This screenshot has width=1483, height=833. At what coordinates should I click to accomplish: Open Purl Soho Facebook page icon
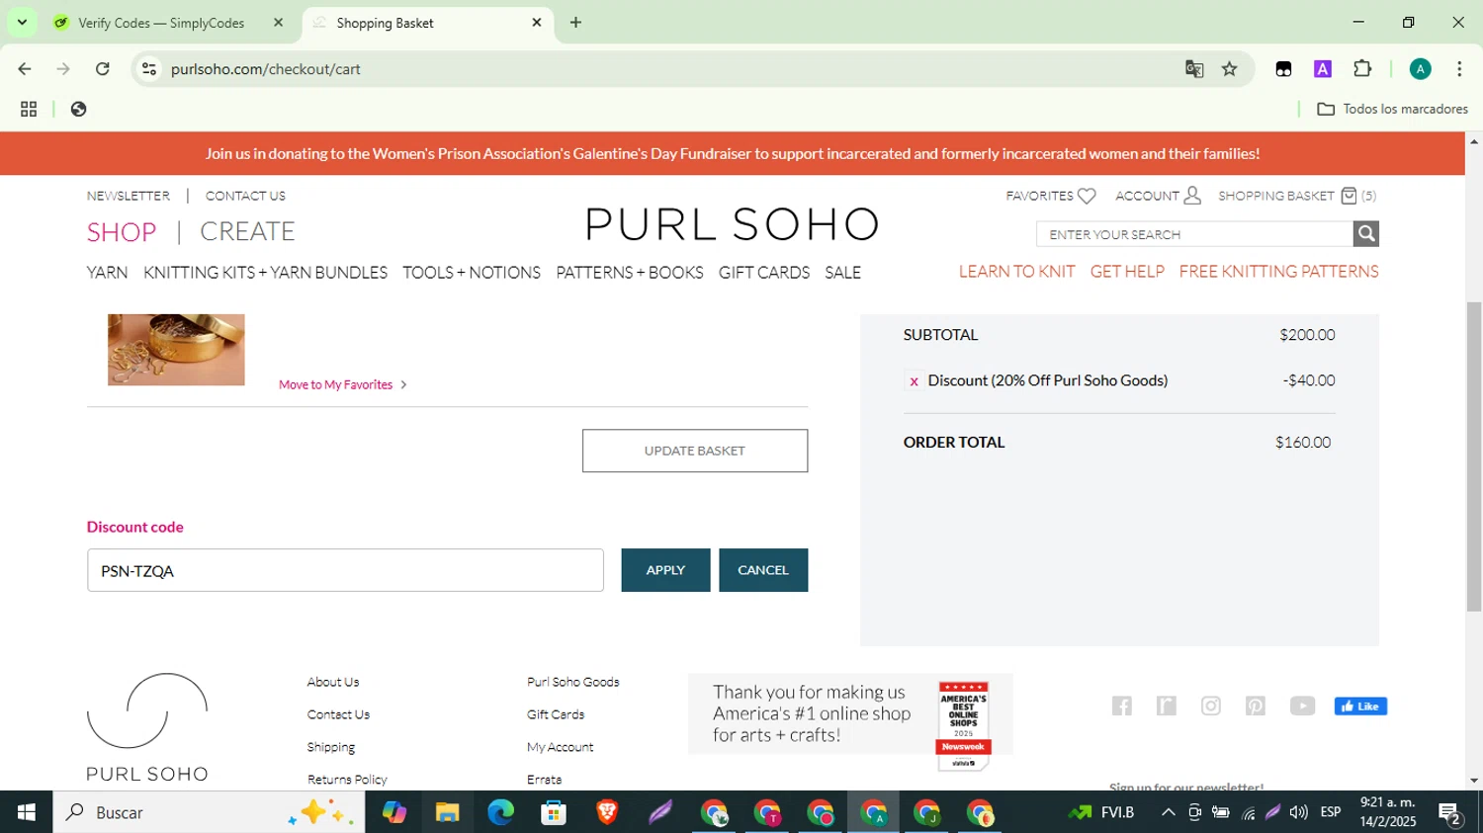(x=1121, y=706)
